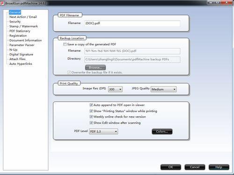
Task: Select General in the settings tree
Action: (15, 12)
